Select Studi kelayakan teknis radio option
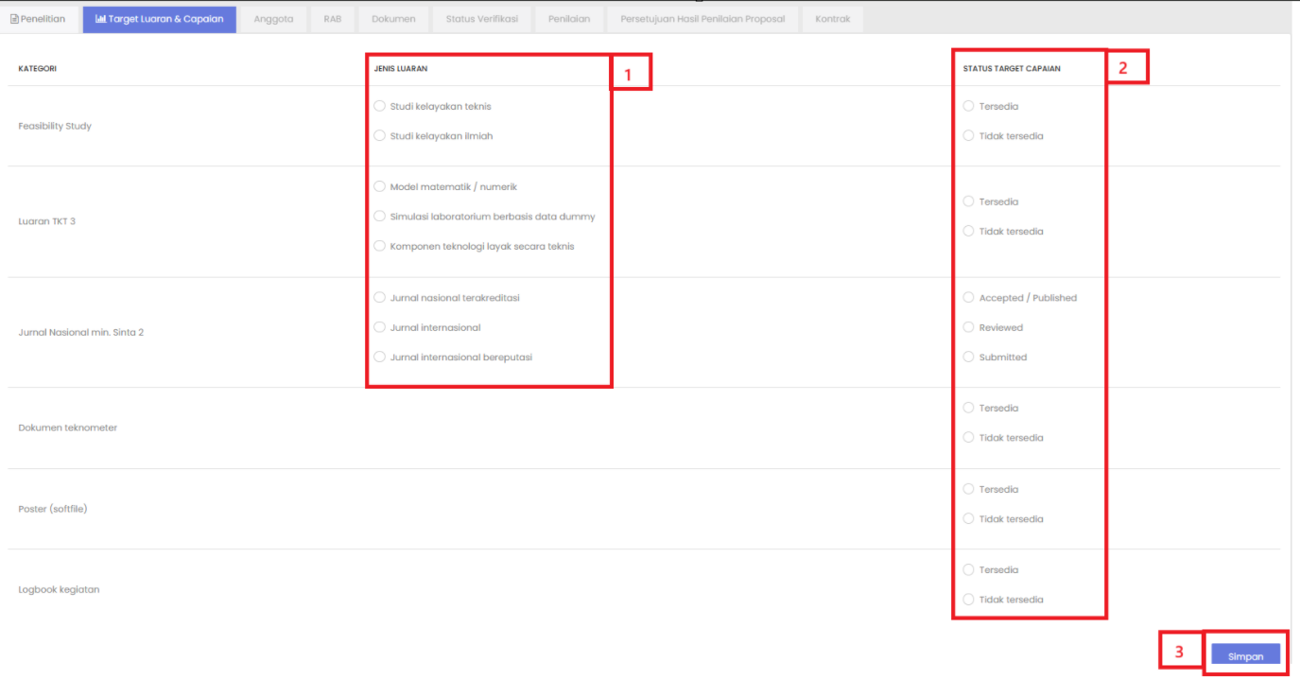Image resolution: width=1300 pixels, height=680 pixels. tap(380, 106)
